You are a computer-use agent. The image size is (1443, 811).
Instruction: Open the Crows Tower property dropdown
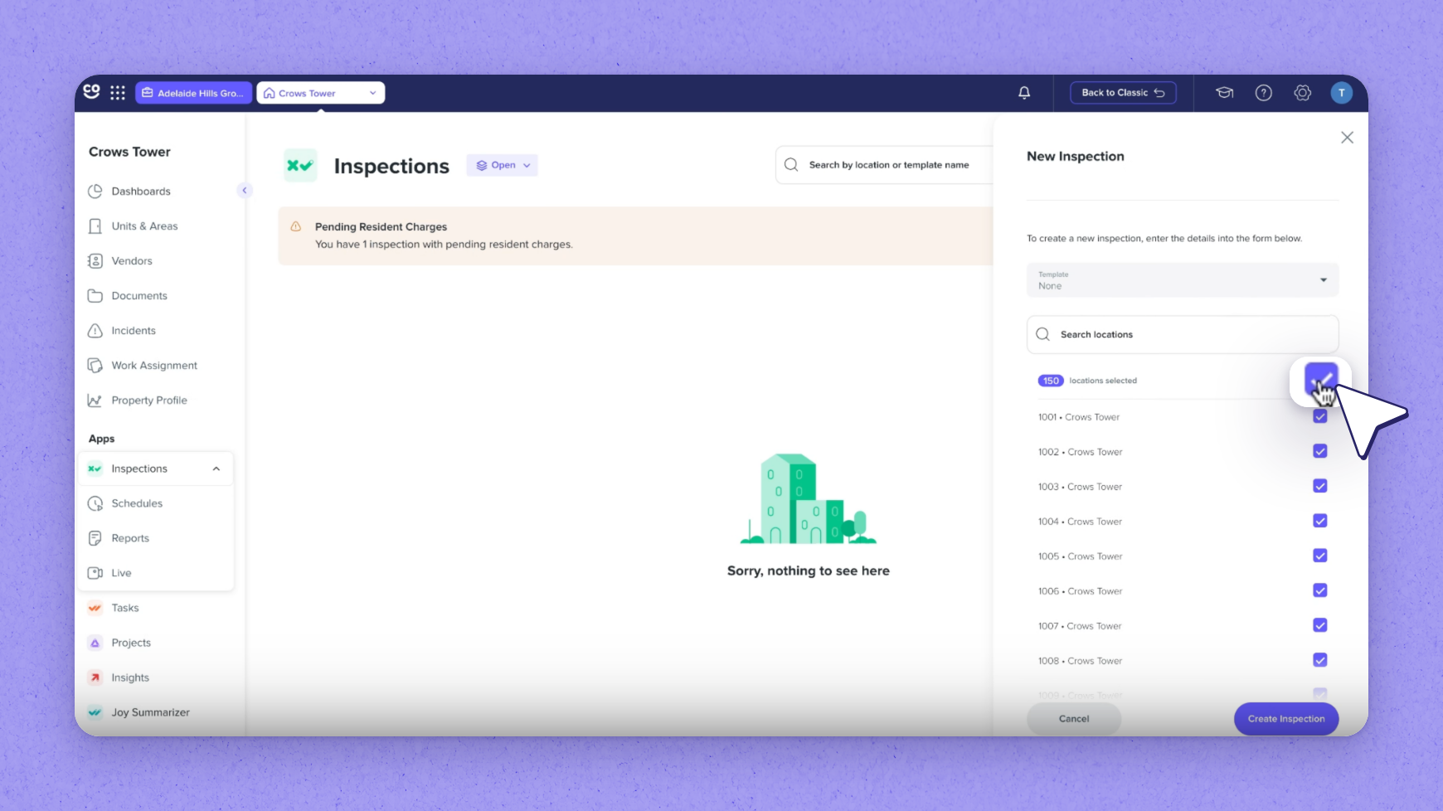pyautogui.click(x=320, y=93)
